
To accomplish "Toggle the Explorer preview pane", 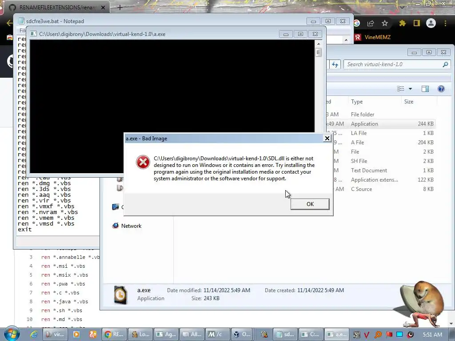I will pyautogui.click(x=425, y=89).
